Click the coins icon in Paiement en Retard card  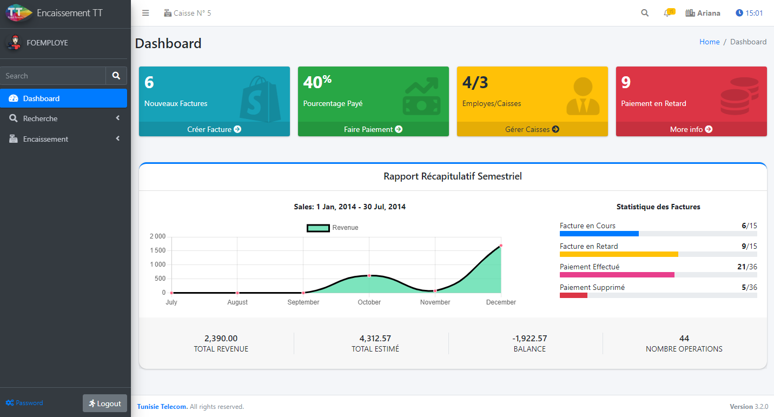pos(739,96)
